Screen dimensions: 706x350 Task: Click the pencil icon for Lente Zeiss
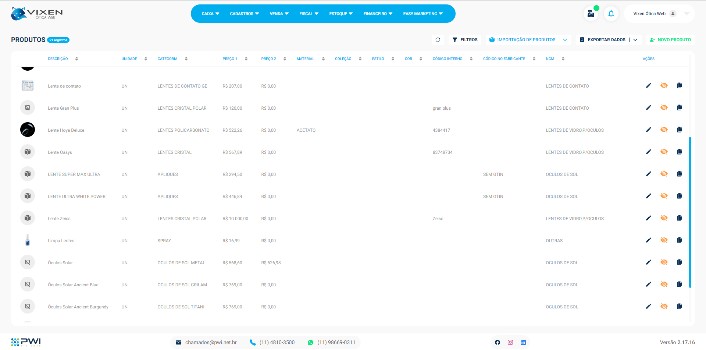coord(648,218)
